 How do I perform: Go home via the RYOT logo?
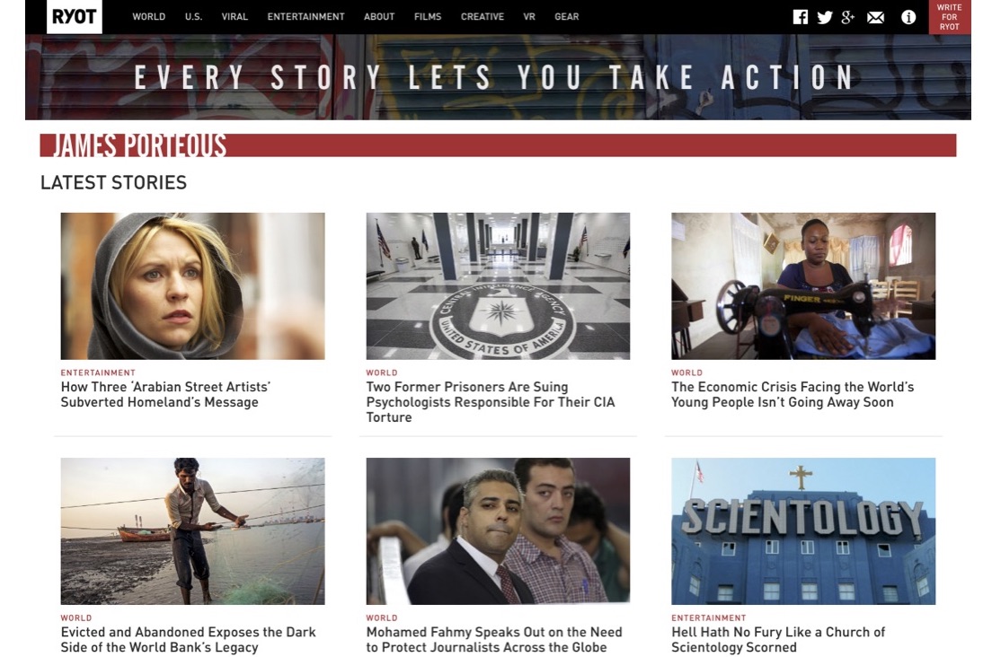[74, 17]
